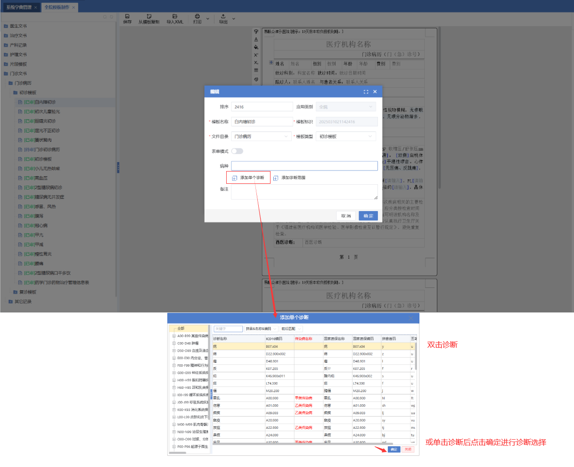Screen dimensions: 574x467
Task: Select the paint bucket fill icon
Action: point(256,47)
